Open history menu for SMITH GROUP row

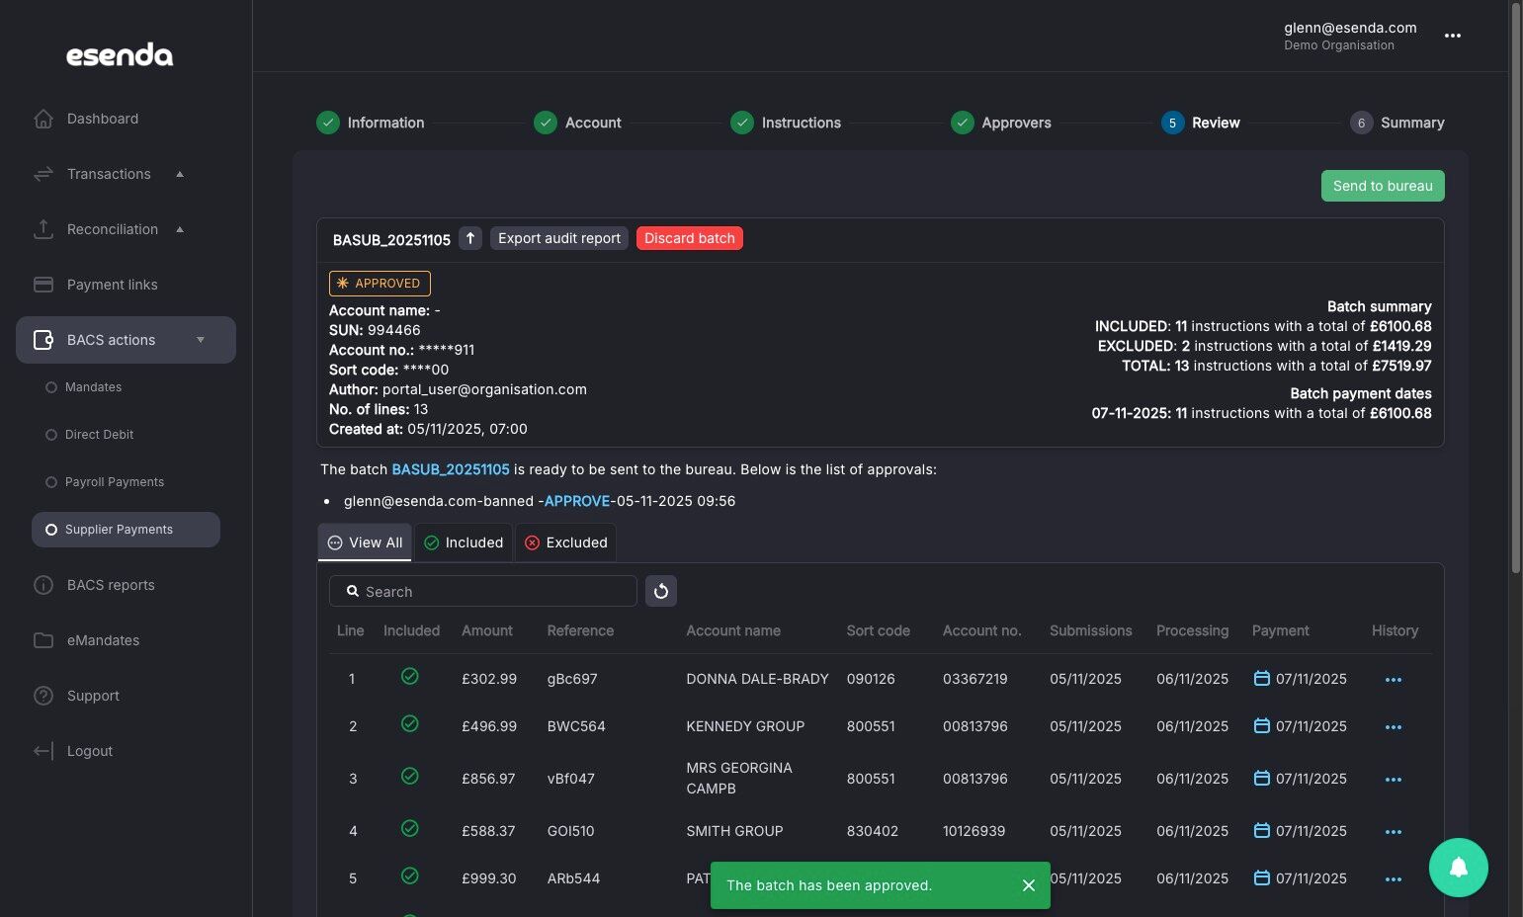click(x=1394, y=832)
